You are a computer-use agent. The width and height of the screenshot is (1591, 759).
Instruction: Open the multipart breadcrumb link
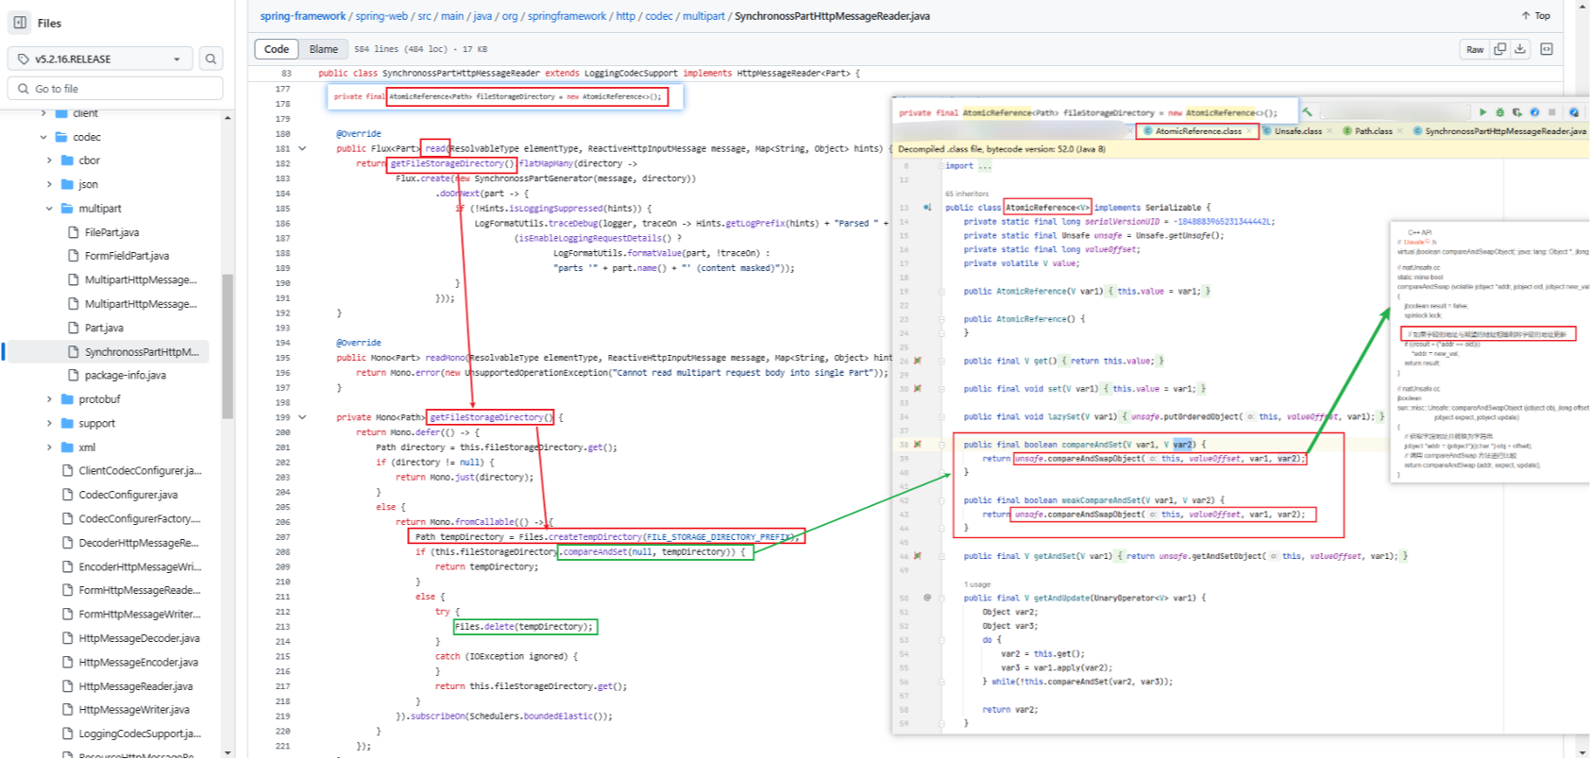point(704,16)
